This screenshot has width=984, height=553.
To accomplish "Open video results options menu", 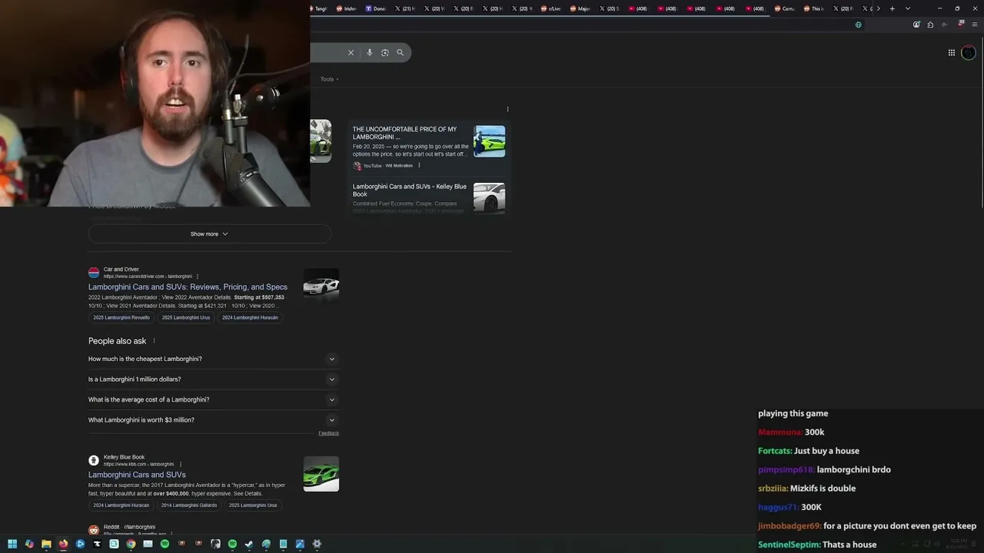I will pos(507,109).
